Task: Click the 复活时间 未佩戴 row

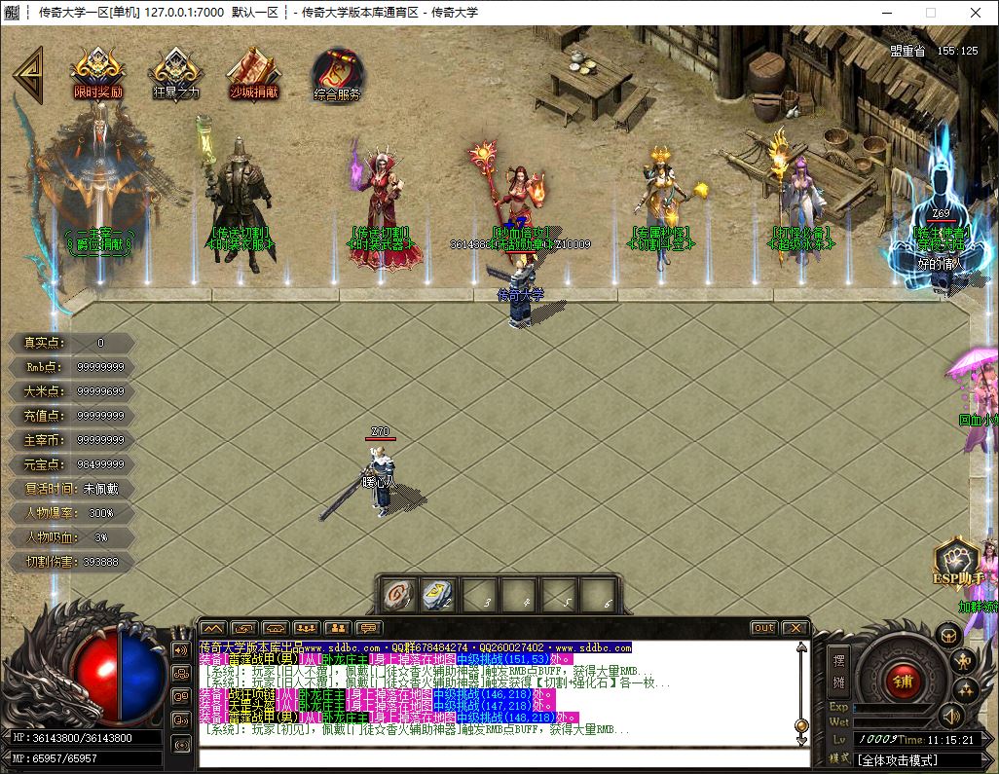Action: point(71,489)
